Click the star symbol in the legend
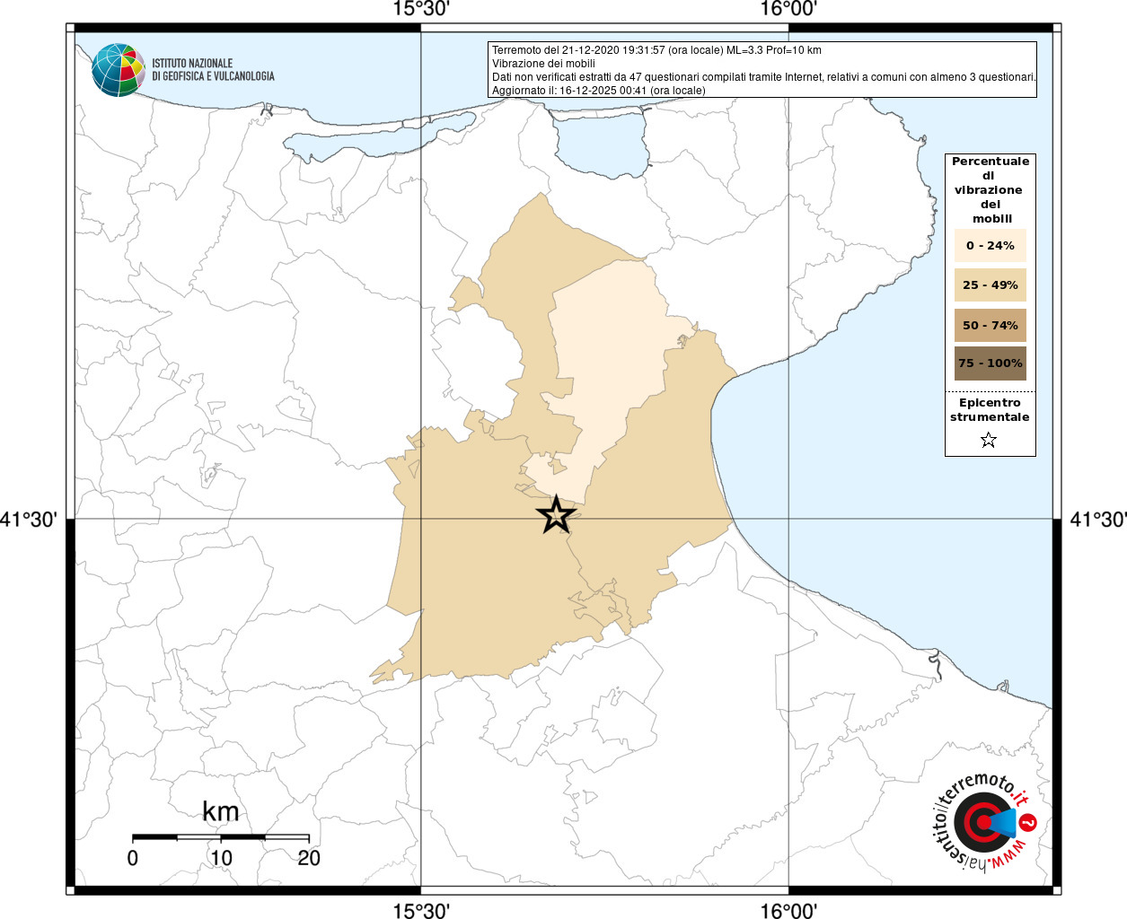1127x919 pixels. pos(989,440)
